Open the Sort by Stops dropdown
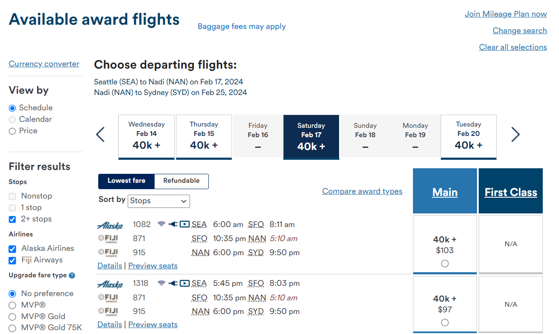559x334 pixels. (158, 201)
